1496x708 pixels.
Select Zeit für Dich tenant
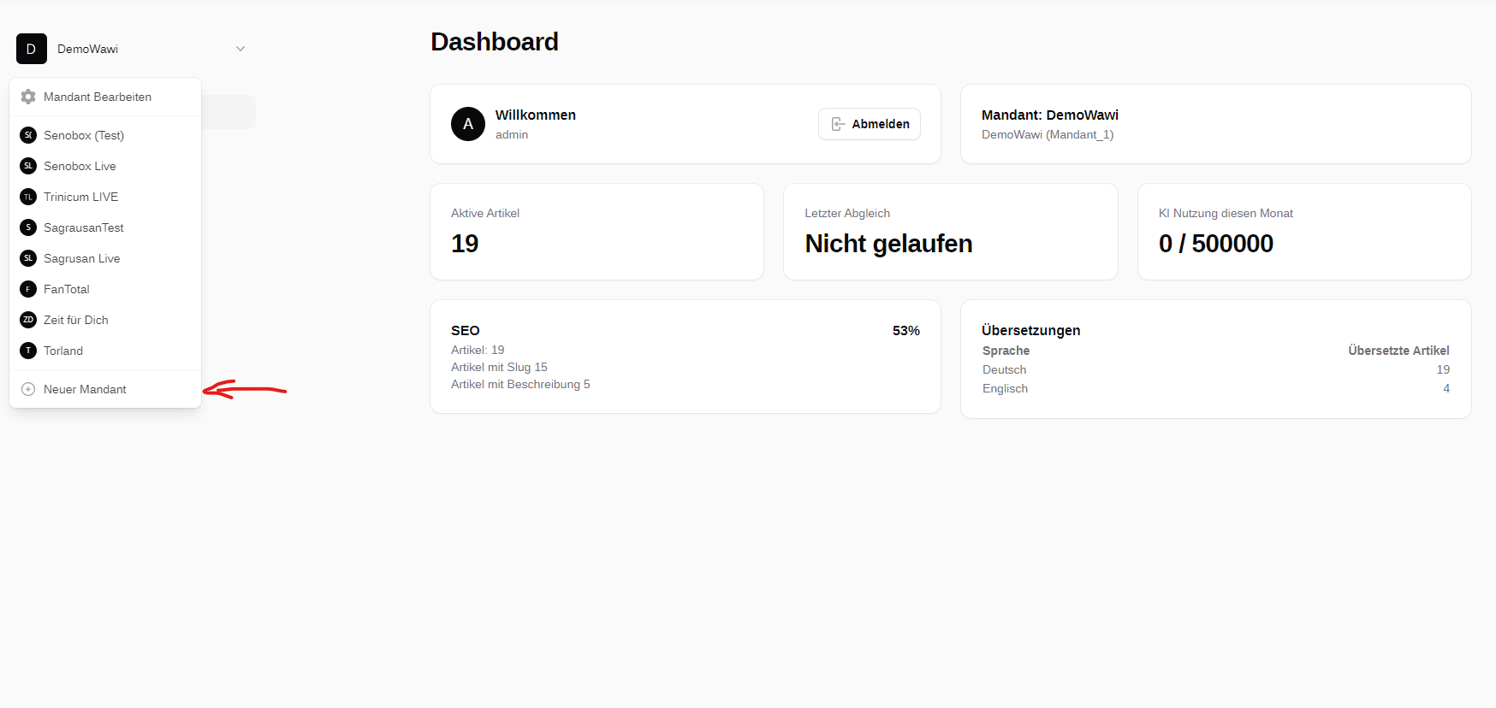[105, 320]
